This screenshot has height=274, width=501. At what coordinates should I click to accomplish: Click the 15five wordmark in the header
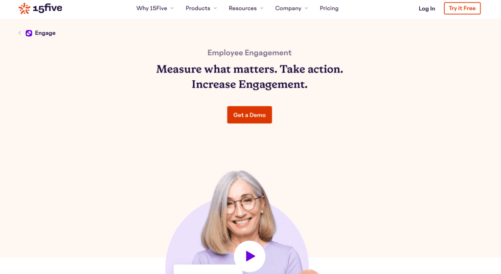pyautogui.click(x=47, y=8)
